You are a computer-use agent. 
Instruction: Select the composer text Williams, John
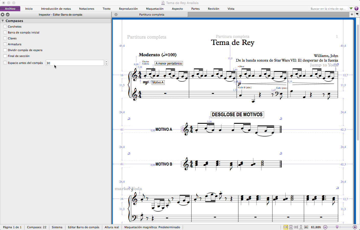(x=326, y=56)
